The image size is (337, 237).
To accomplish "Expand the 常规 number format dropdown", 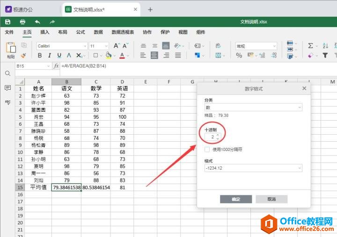I will point(274,46).
